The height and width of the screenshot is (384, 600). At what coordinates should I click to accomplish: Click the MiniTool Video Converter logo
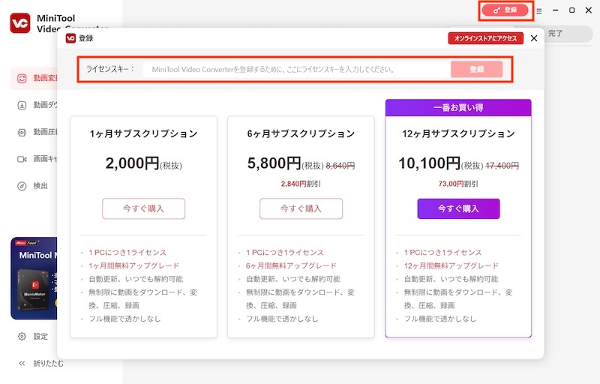click(20, 22)
